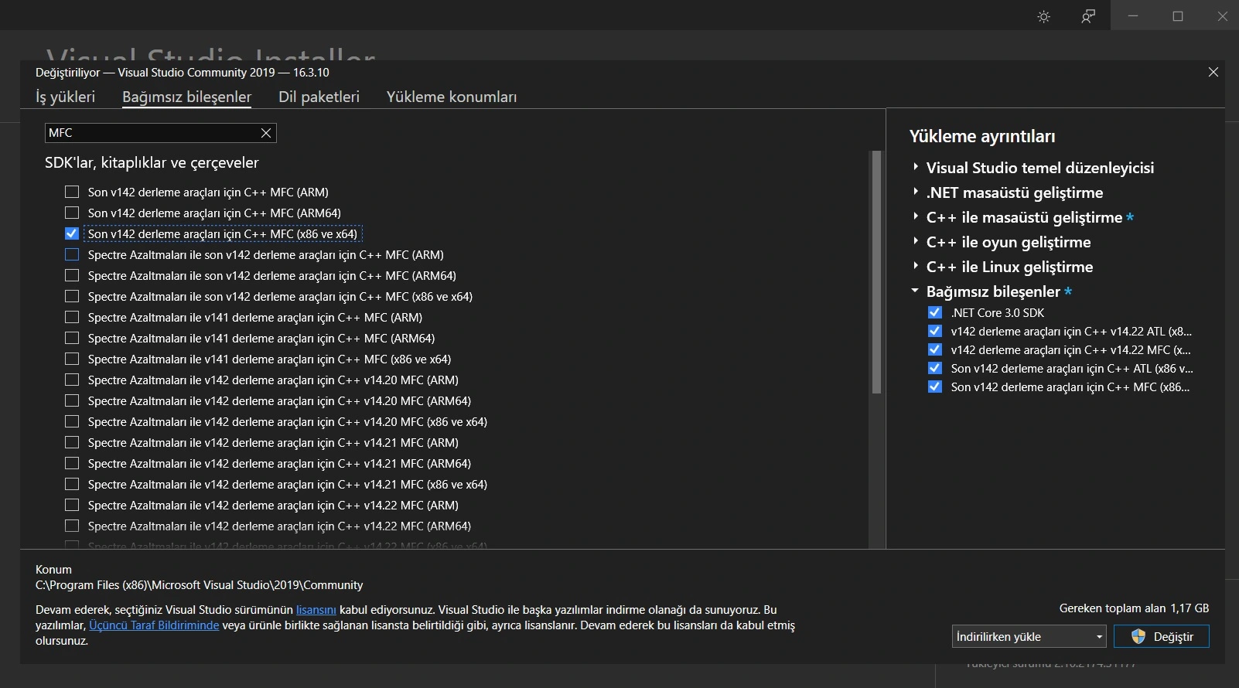
Task: Click the Gereken toplam alan 1,17 GB text
Action: (x=1134, y=608)
